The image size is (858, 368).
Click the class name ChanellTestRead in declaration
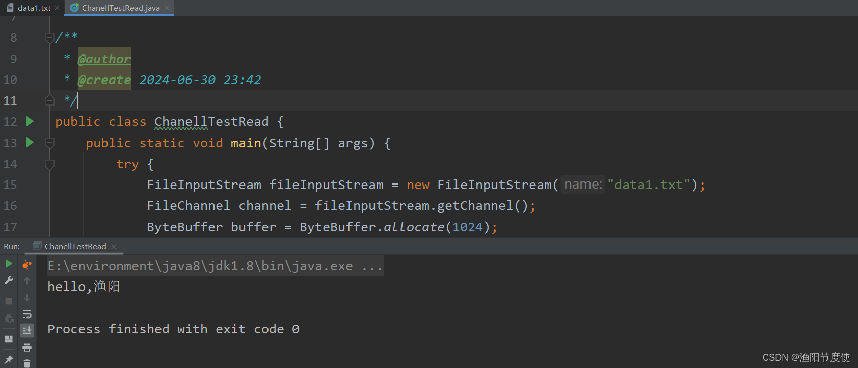click(211, 122)
